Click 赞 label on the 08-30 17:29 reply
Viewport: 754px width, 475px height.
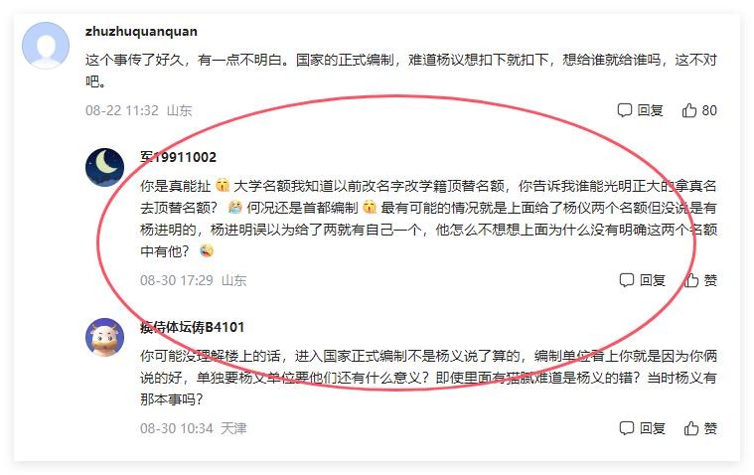tap(710, 280)
